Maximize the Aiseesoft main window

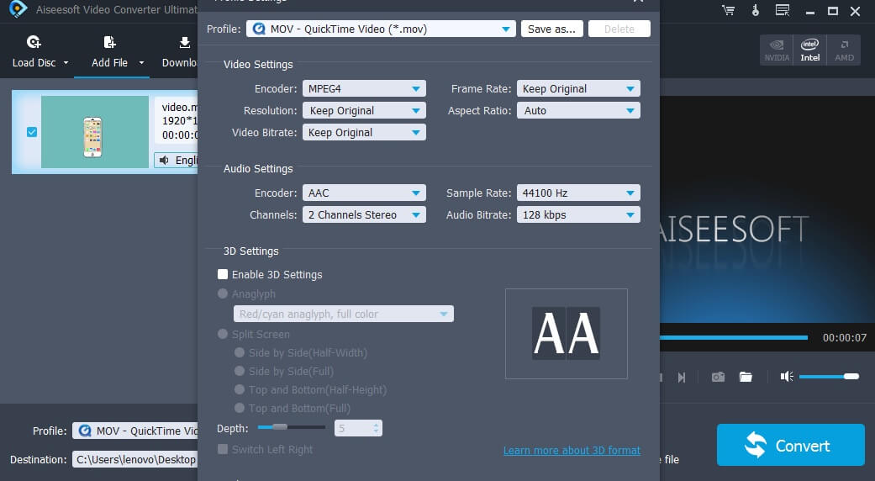(x=833, y=11)
